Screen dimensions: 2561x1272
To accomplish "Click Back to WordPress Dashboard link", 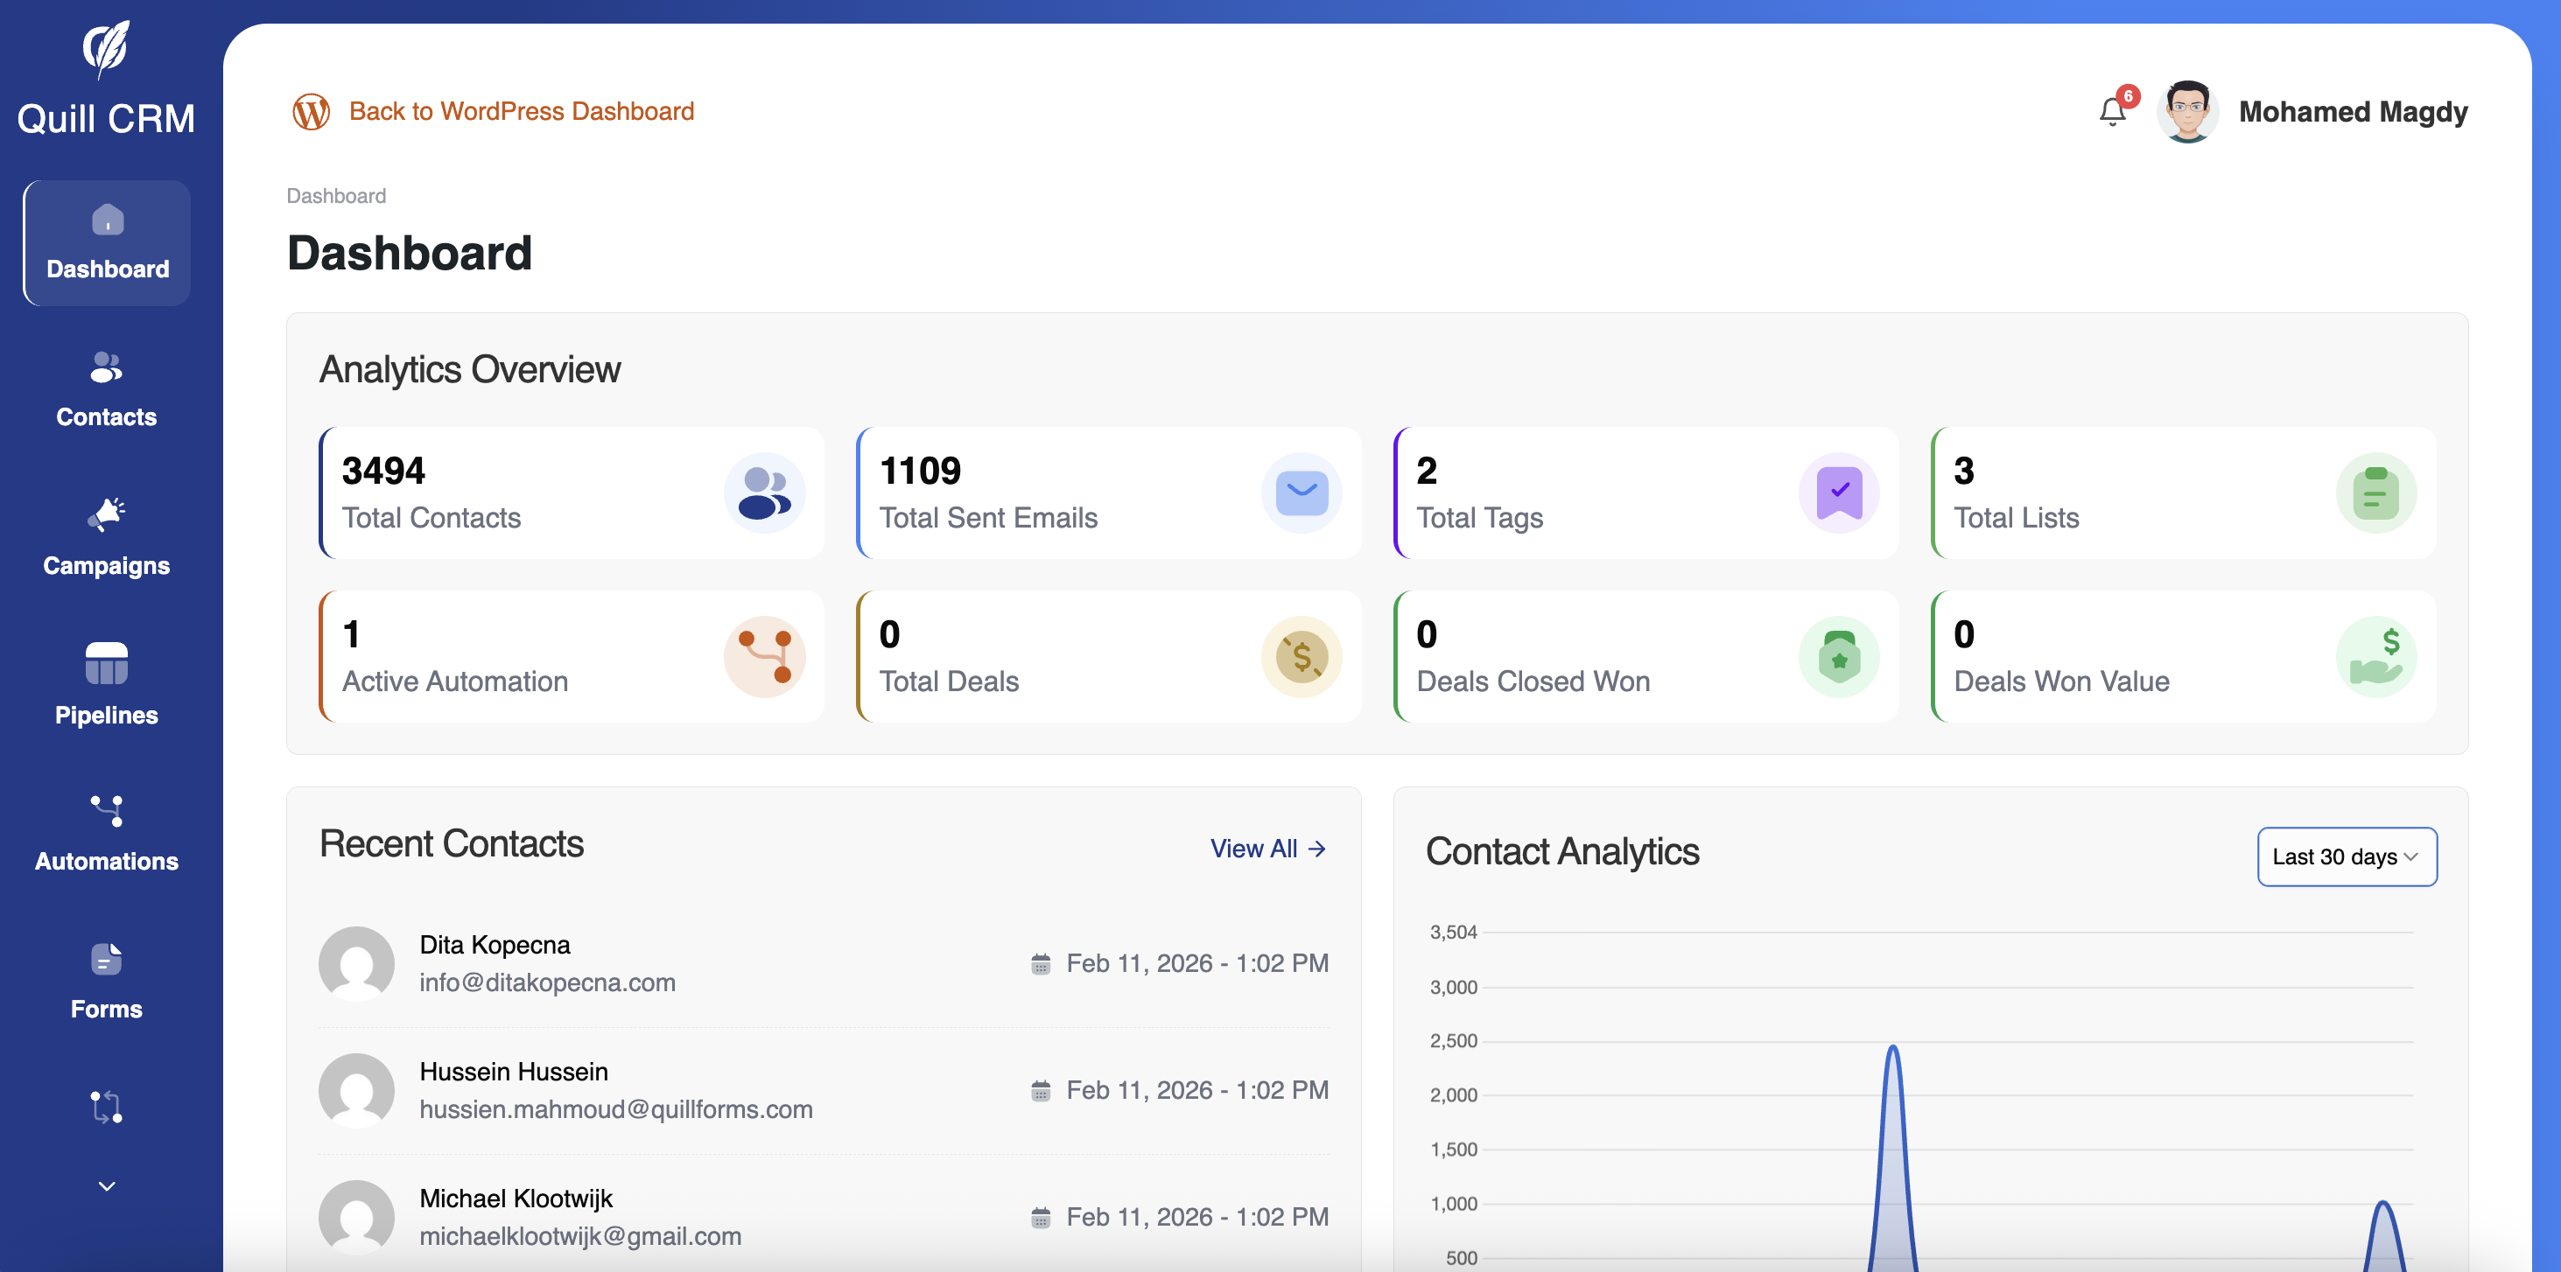I will coord(522,110).
